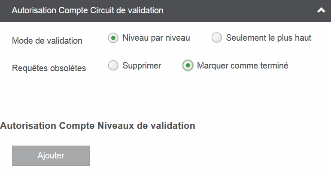
Task: Click the "Autorisation Compte Niveaux de validation" heading
Action: click(98, 126)
